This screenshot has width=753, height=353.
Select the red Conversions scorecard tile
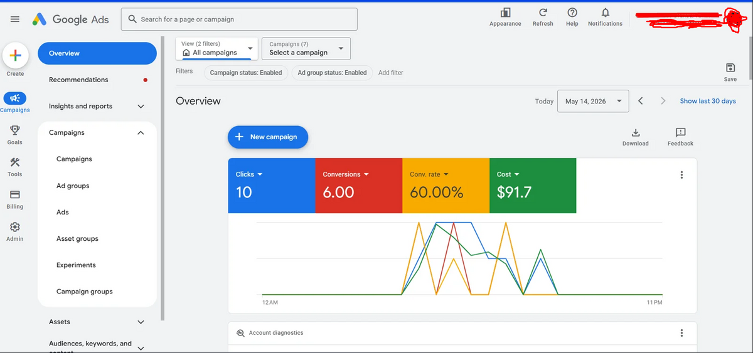tap(358, 186)
